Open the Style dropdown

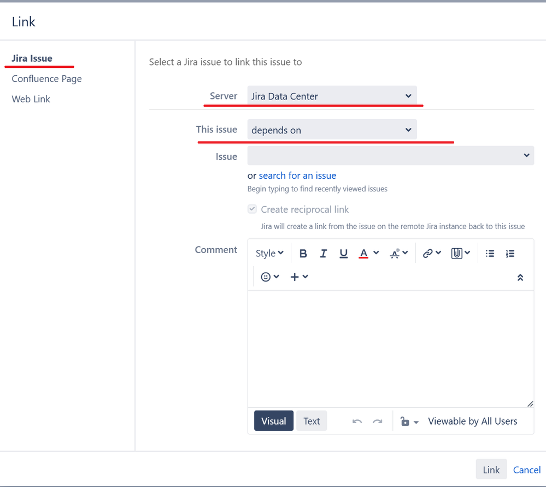(269, 253)
